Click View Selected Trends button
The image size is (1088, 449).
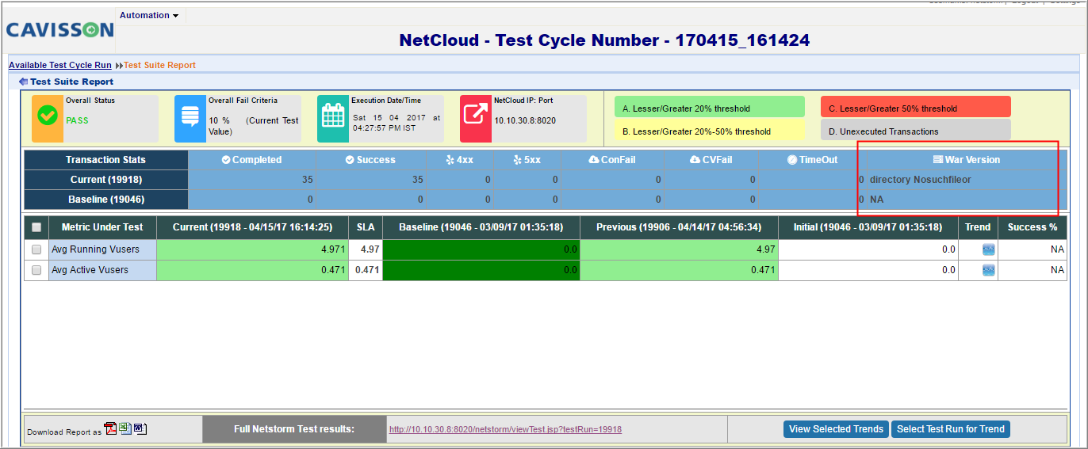click(836, 429)
